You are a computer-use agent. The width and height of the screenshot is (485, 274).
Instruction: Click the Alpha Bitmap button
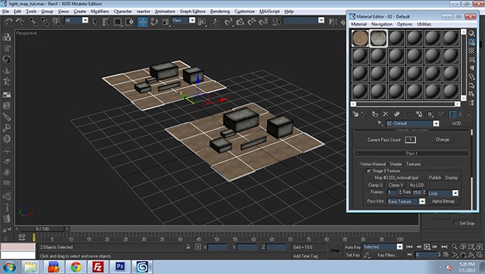443,201
